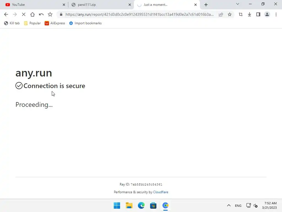Click the undo closed tab arrow icon
Viewport: 282px width, 212px height.
point(41,14)
